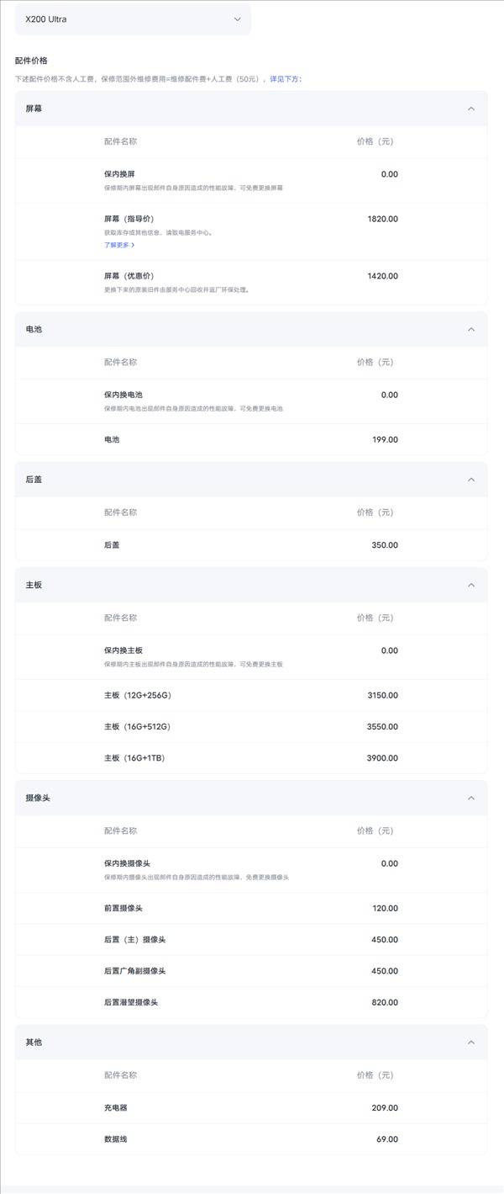The width and height of the screenshot is (504, 1194).
Task: Collapse the 屏幕 section chevron
Action: coord(471,109)
